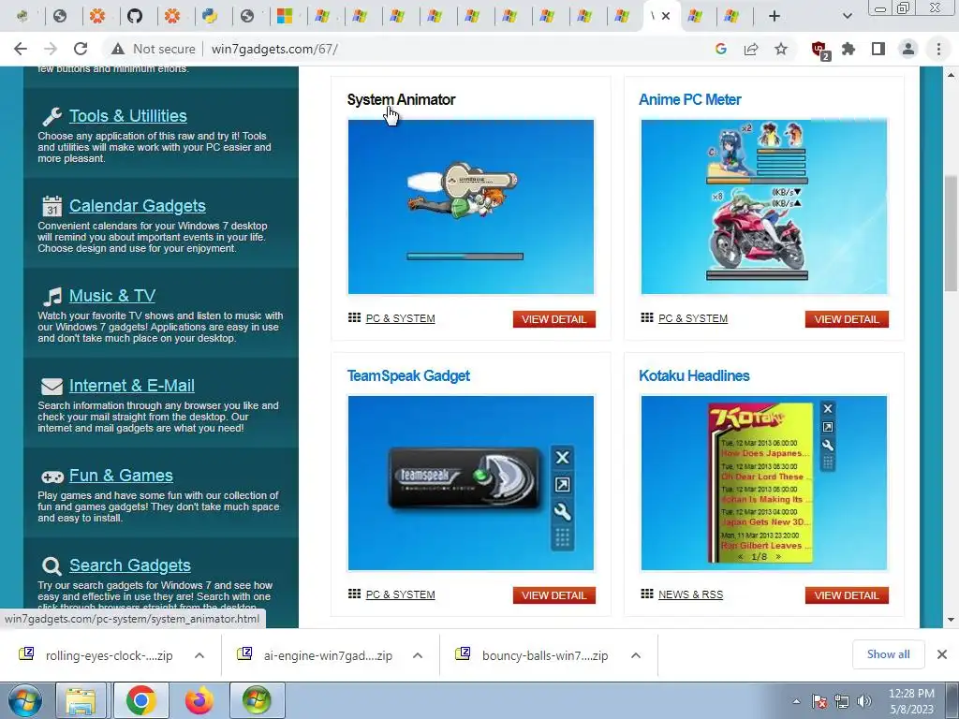Viewport: 959px width, 719px height.
Task: Open the Tools & Utilities category
Action: (127, 115)
